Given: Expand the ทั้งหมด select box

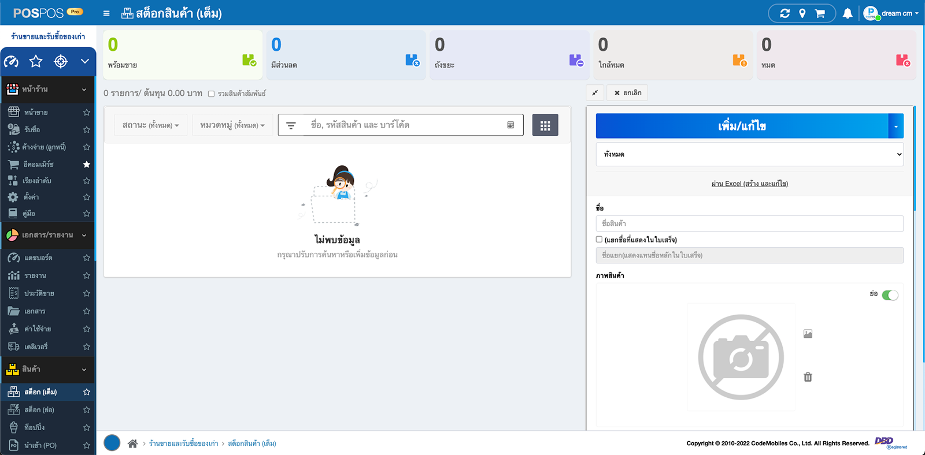Looking at the screenshot, I should (749, 154).
